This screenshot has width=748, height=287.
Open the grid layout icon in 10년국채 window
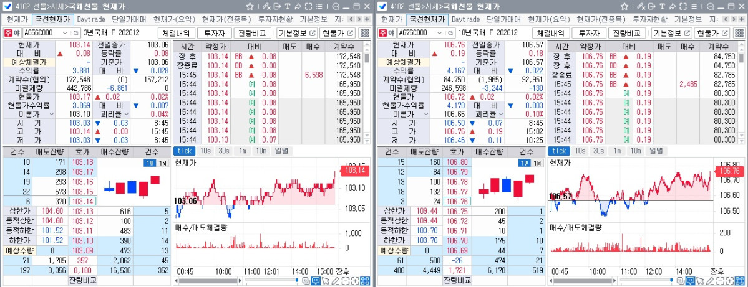click(x=739, y=33)
